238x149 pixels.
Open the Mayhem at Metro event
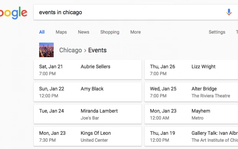point(191,114)
